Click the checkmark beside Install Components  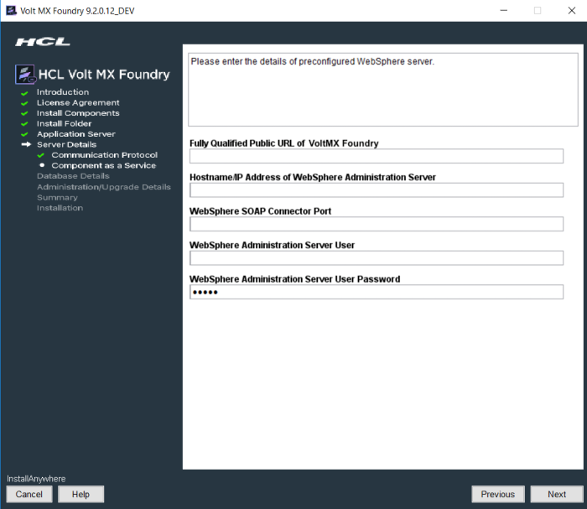coord(24,113)
